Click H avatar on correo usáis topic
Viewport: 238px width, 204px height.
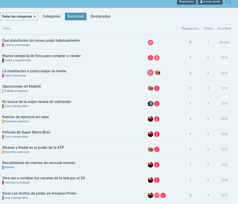point(151,42)
